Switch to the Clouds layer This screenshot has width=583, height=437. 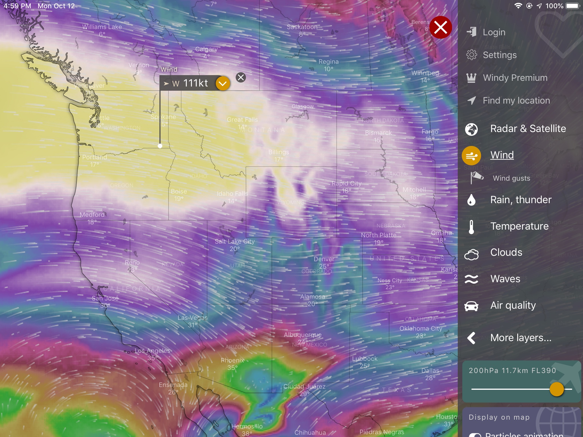click(506, 253)
